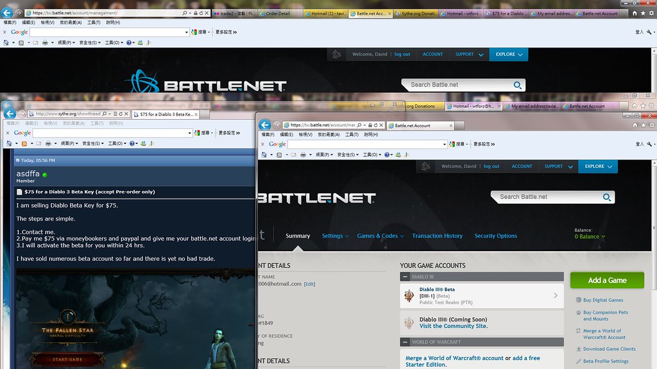Click the Google toolbar wrench in front window
Viewport: 657px width, 369px height.
click(x=649, y=144)
